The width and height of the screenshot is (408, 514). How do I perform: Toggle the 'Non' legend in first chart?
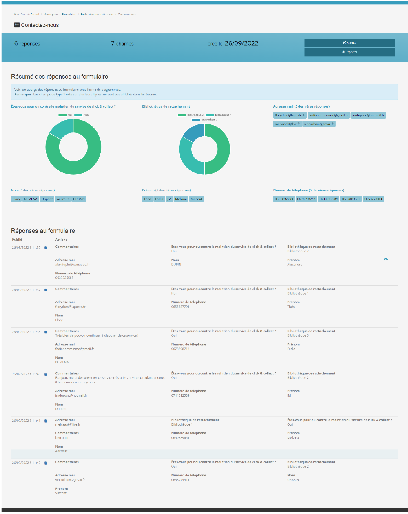(x=82, y=115)
